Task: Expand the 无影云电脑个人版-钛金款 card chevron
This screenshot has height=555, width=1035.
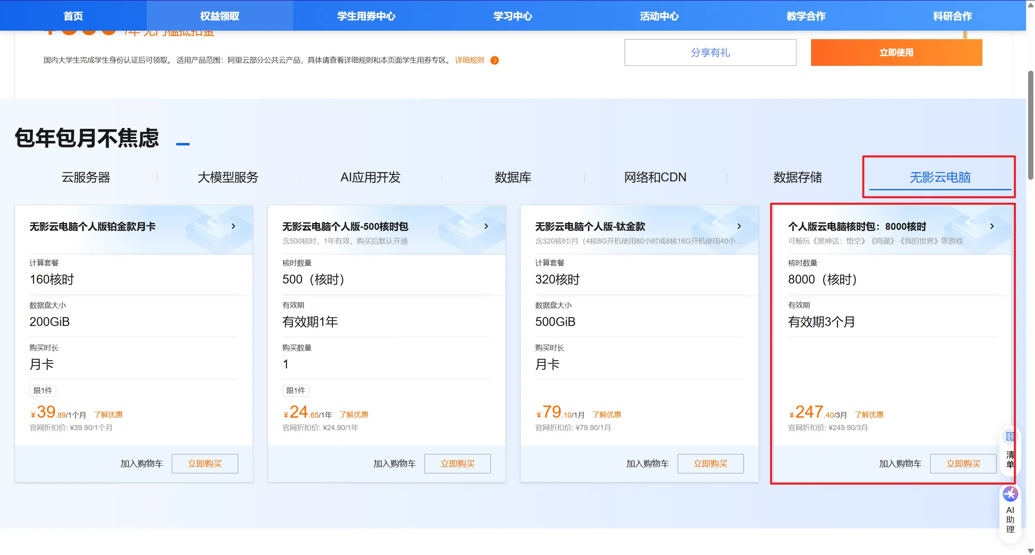Action: point(739,226)
